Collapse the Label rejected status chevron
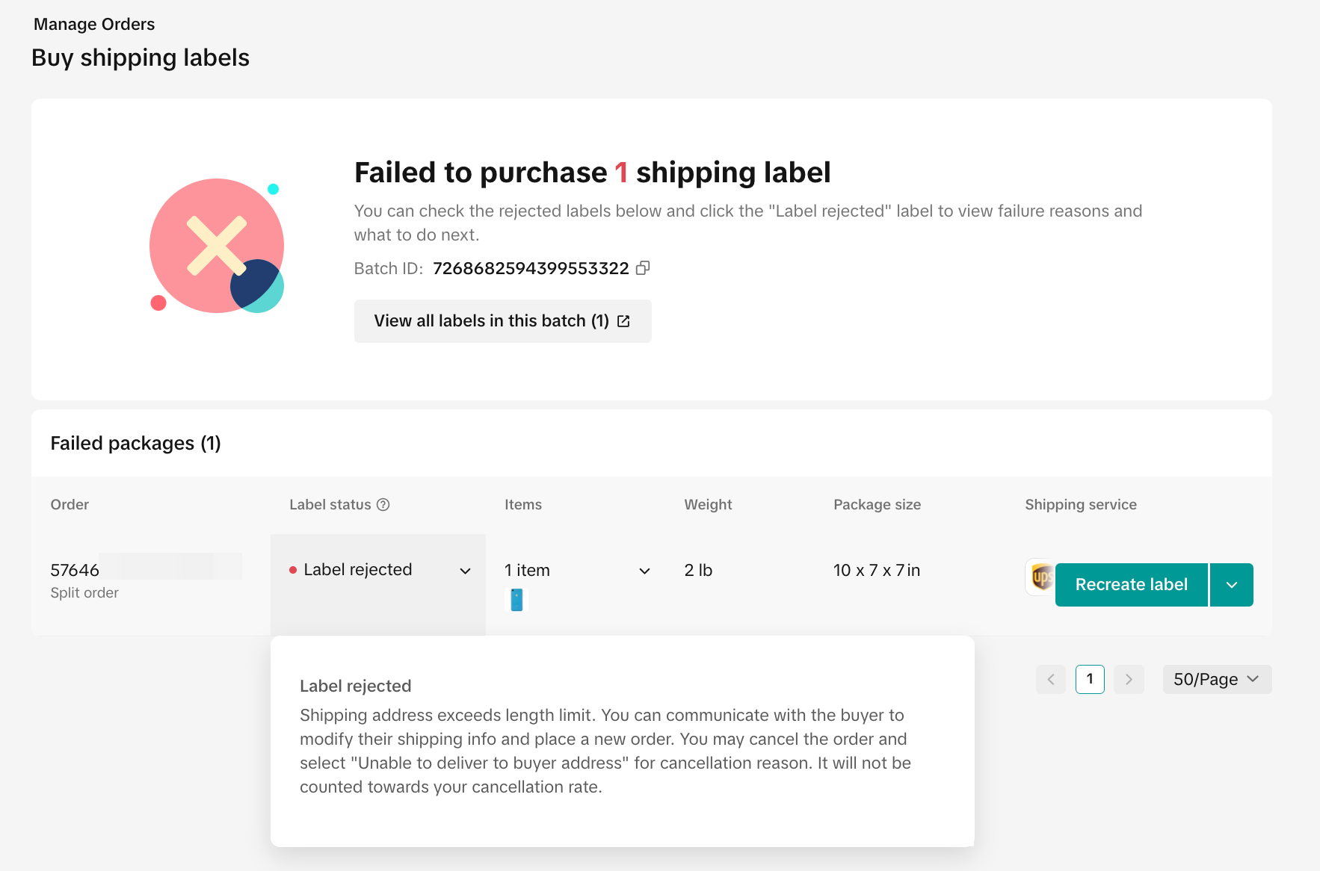1320x871 pixels. click(x=465, y=571)
